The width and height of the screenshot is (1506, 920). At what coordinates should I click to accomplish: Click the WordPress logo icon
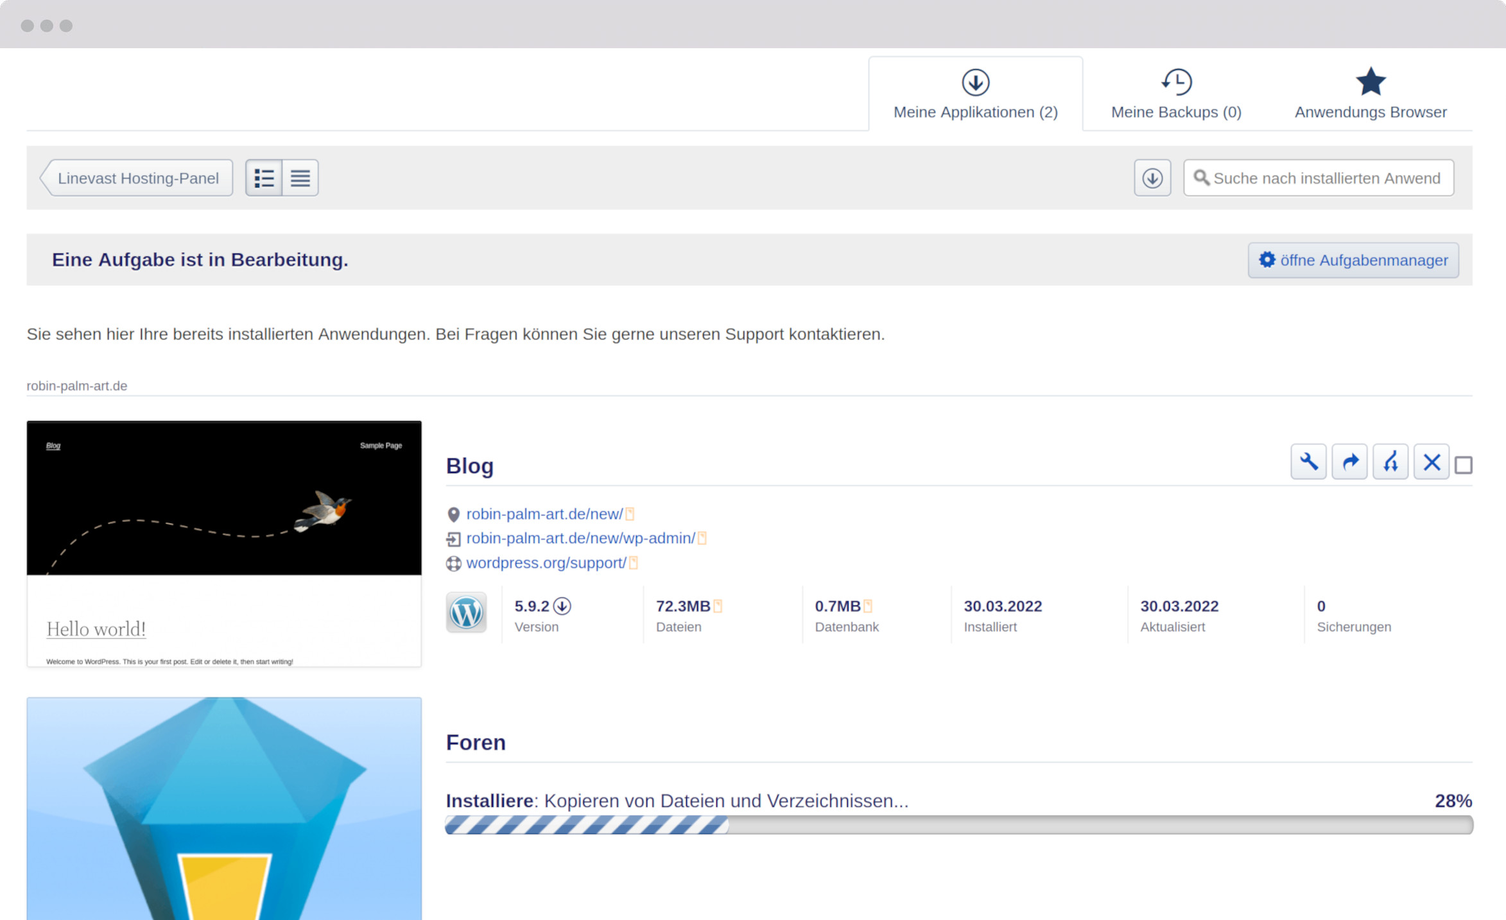coord(466,612)
